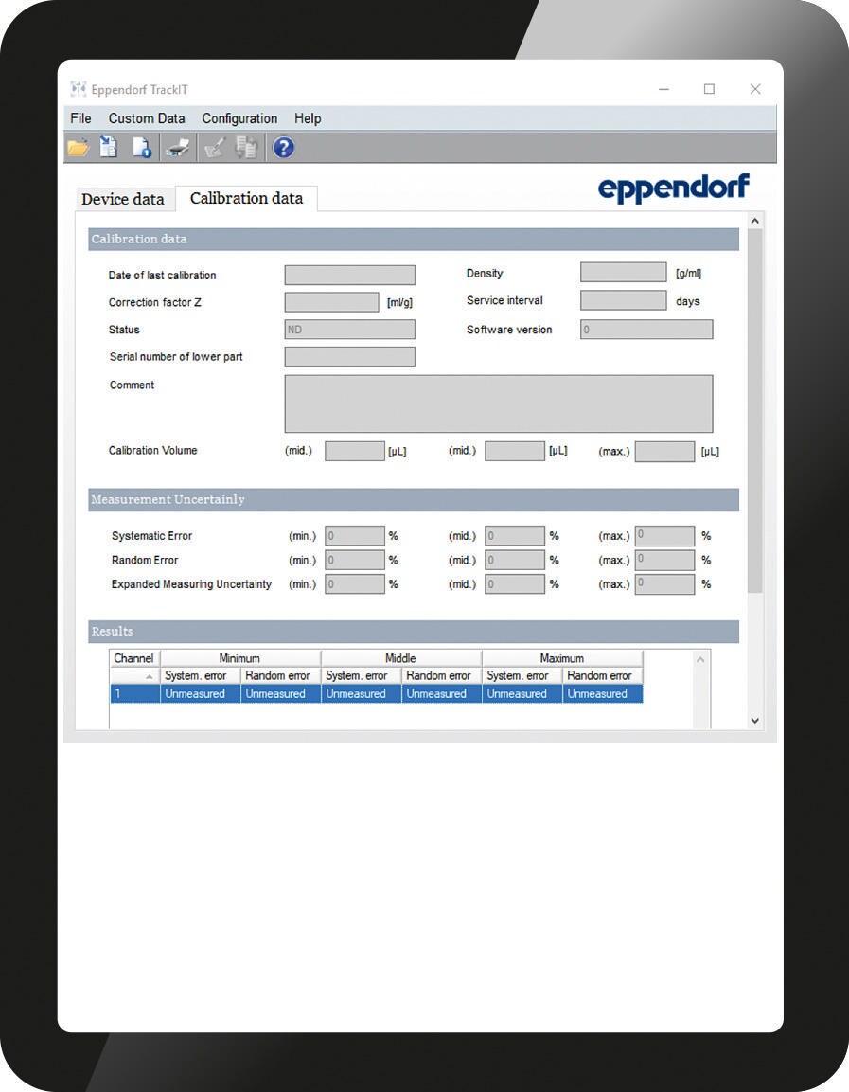Open the File menu
Screen dimensions: 849x1092
(80, 118)
